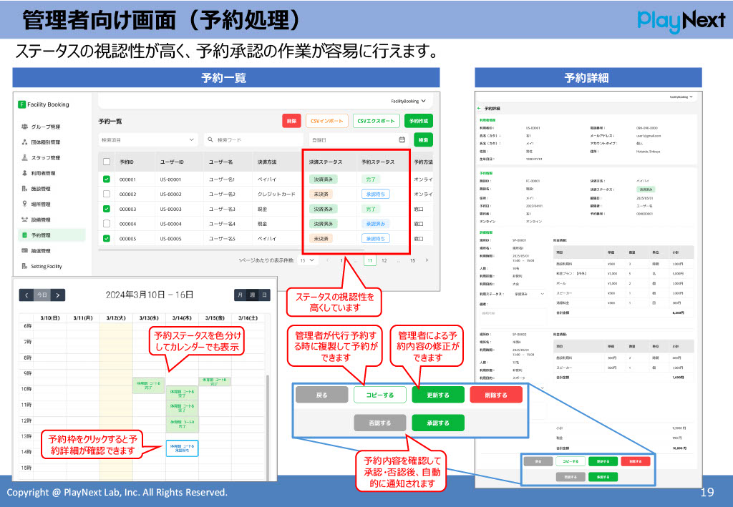Open 団体種別管理 via its hierarchy icon

click(x=24, y=141)
